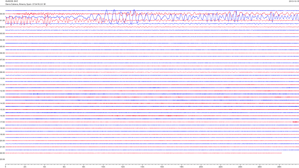
Task: Select the 00:30 time row label
Action: pos(2,14)
